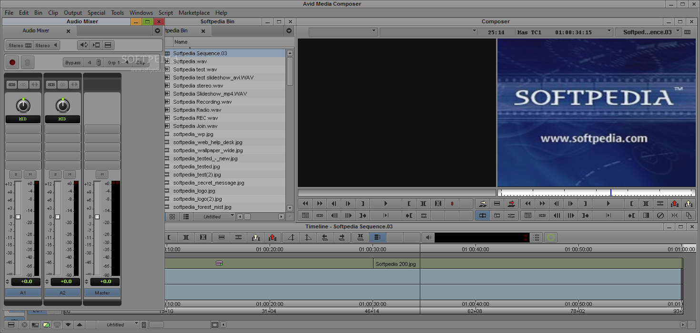
Task: Open the source clip name dropdown in Composer
Action: click(343, 32)
